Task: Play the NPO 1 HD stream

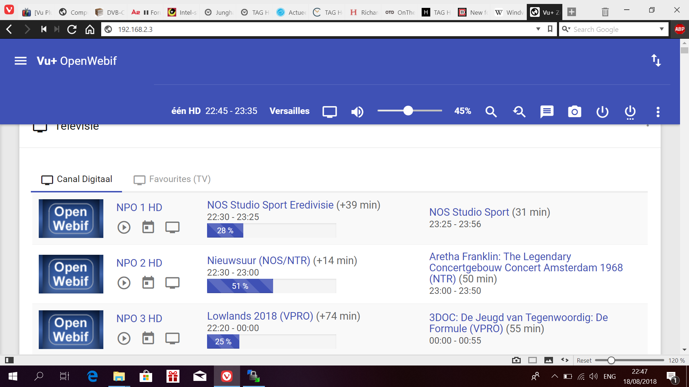Action: click(x=124, y=227)
